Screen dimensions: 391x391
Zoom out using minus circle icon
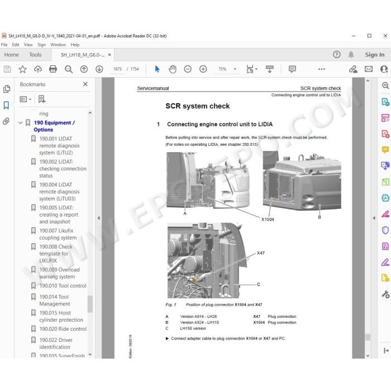tap(188, 69)
